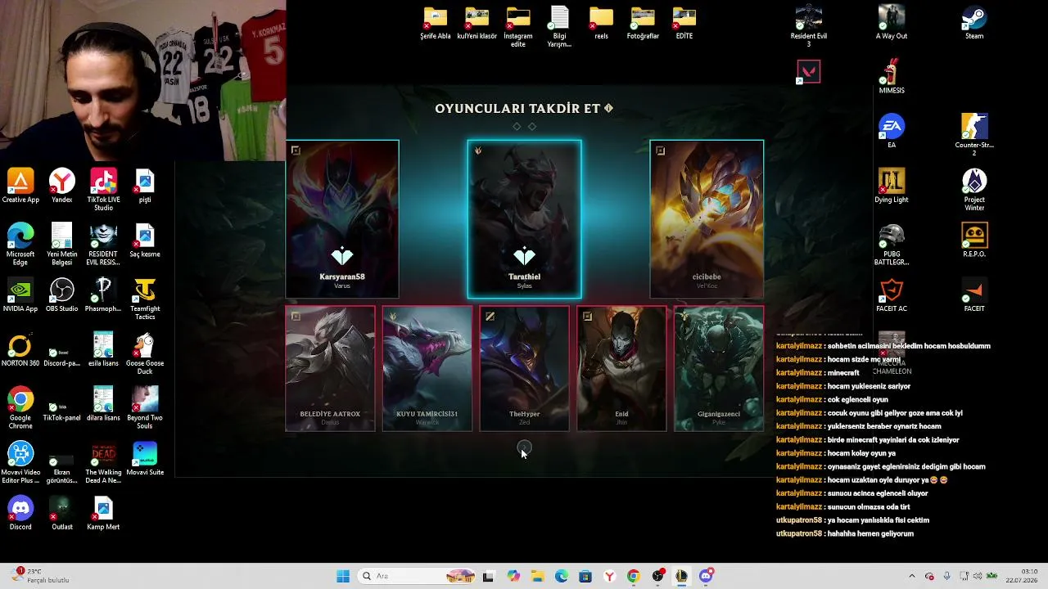Open the PUBG BATTLEGROUNDS desktop shortcut

[x=892, y=245]
